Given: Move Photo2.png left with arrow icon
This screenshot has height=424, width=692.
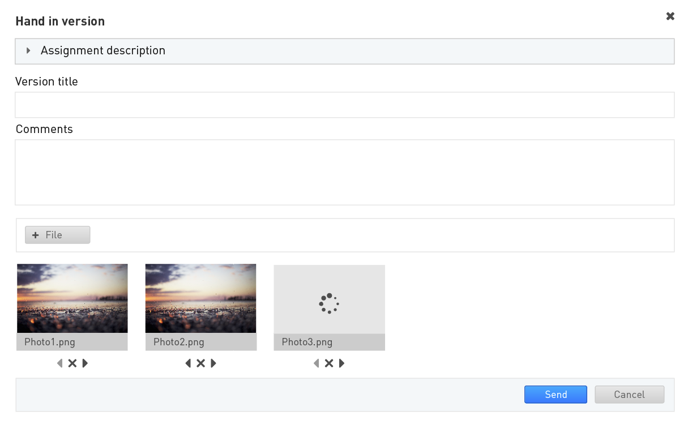Looking at the screenshot, I should [188, 363].
